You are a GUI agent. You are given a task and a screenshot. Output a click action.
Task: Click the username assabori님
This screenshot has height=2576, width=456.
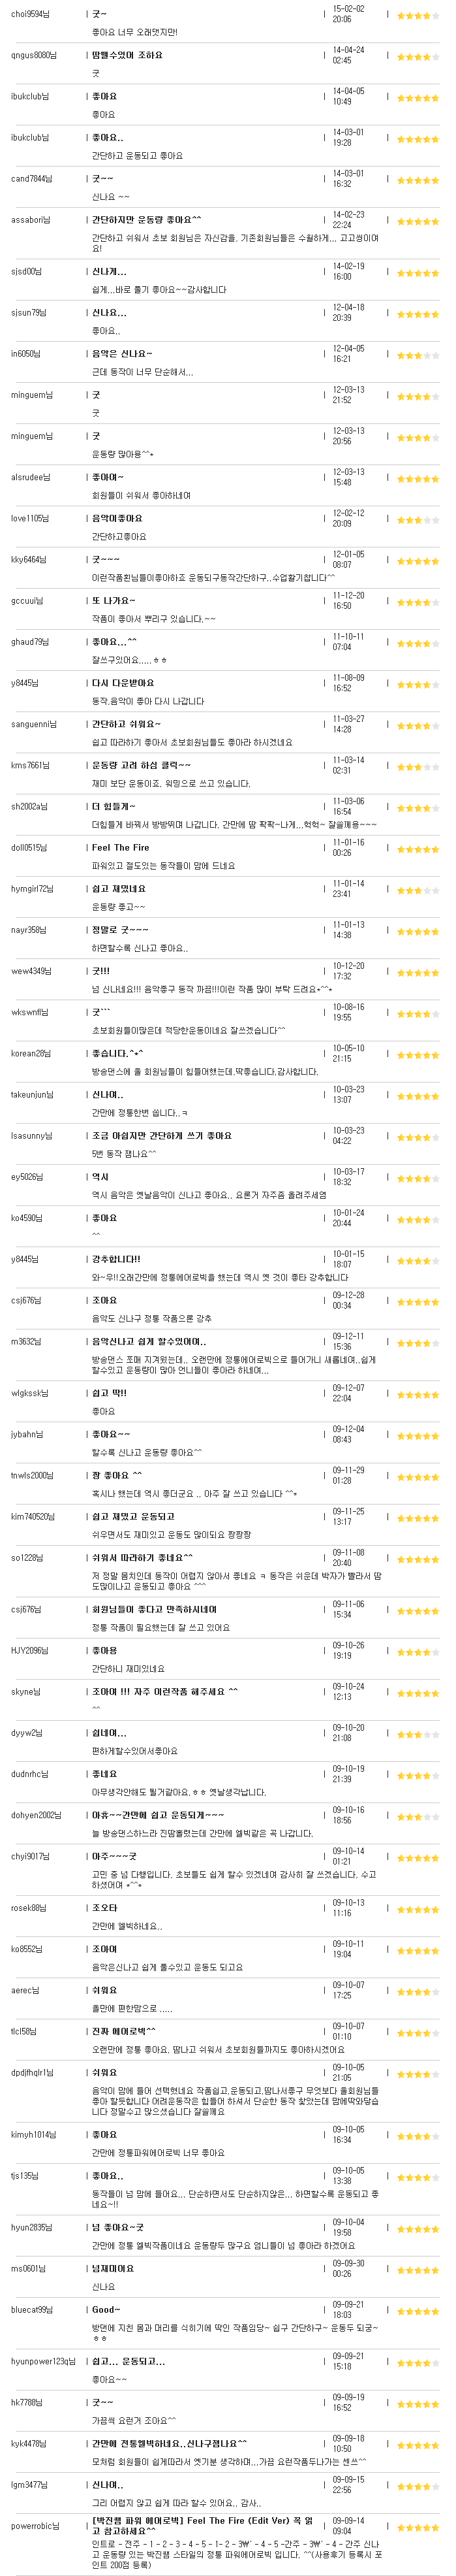tap(31, 220)
